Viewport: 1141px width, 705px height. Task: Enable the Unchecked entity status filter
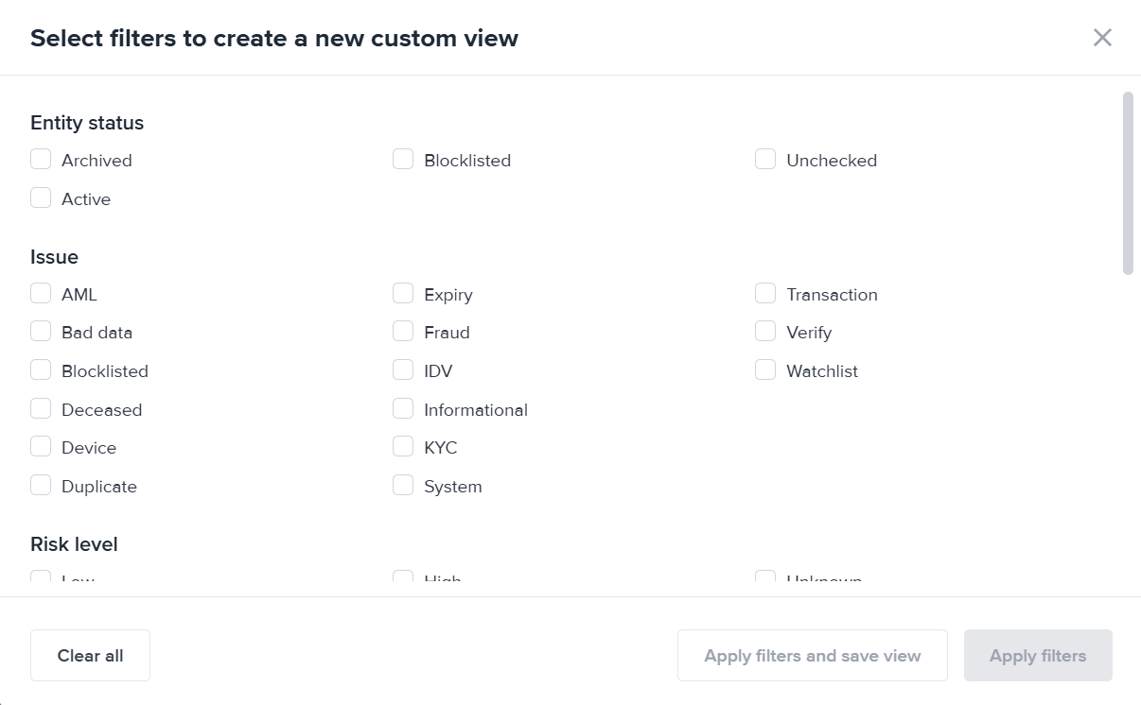[x=765, y=160]
